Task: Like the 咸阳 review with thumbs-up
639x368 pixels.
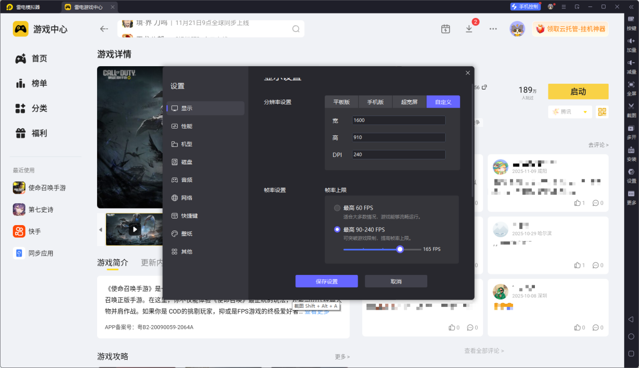Action: tap(578, 203)
